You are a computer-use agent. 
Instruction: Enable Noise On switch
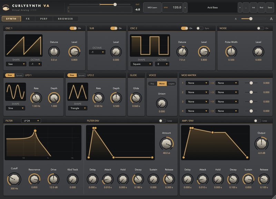coord(260,28)
